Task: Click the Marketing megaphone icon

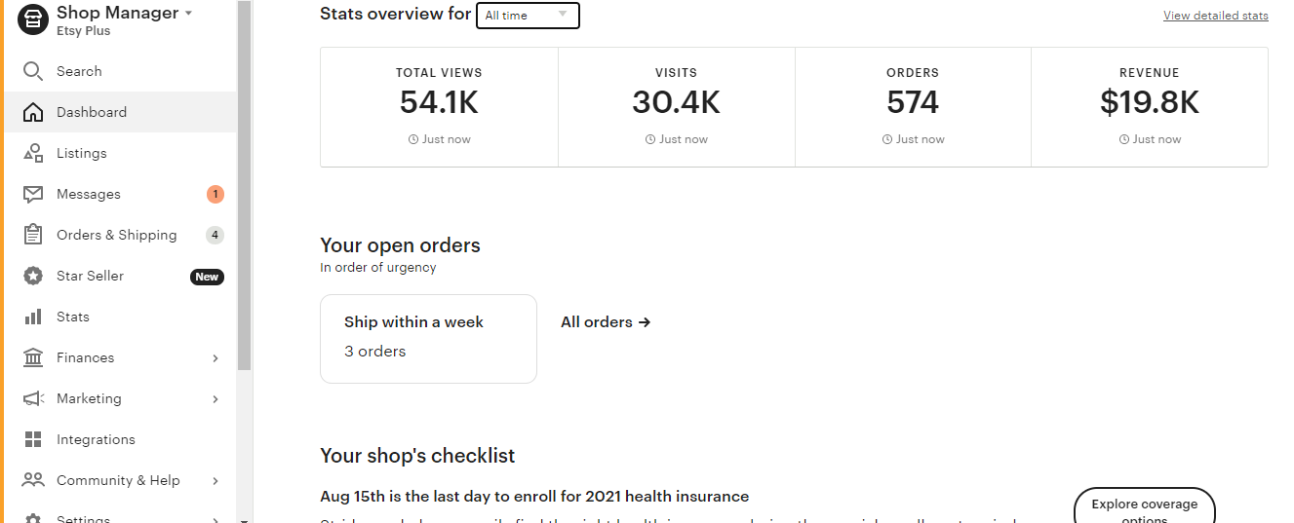Action: coord(33,398)
